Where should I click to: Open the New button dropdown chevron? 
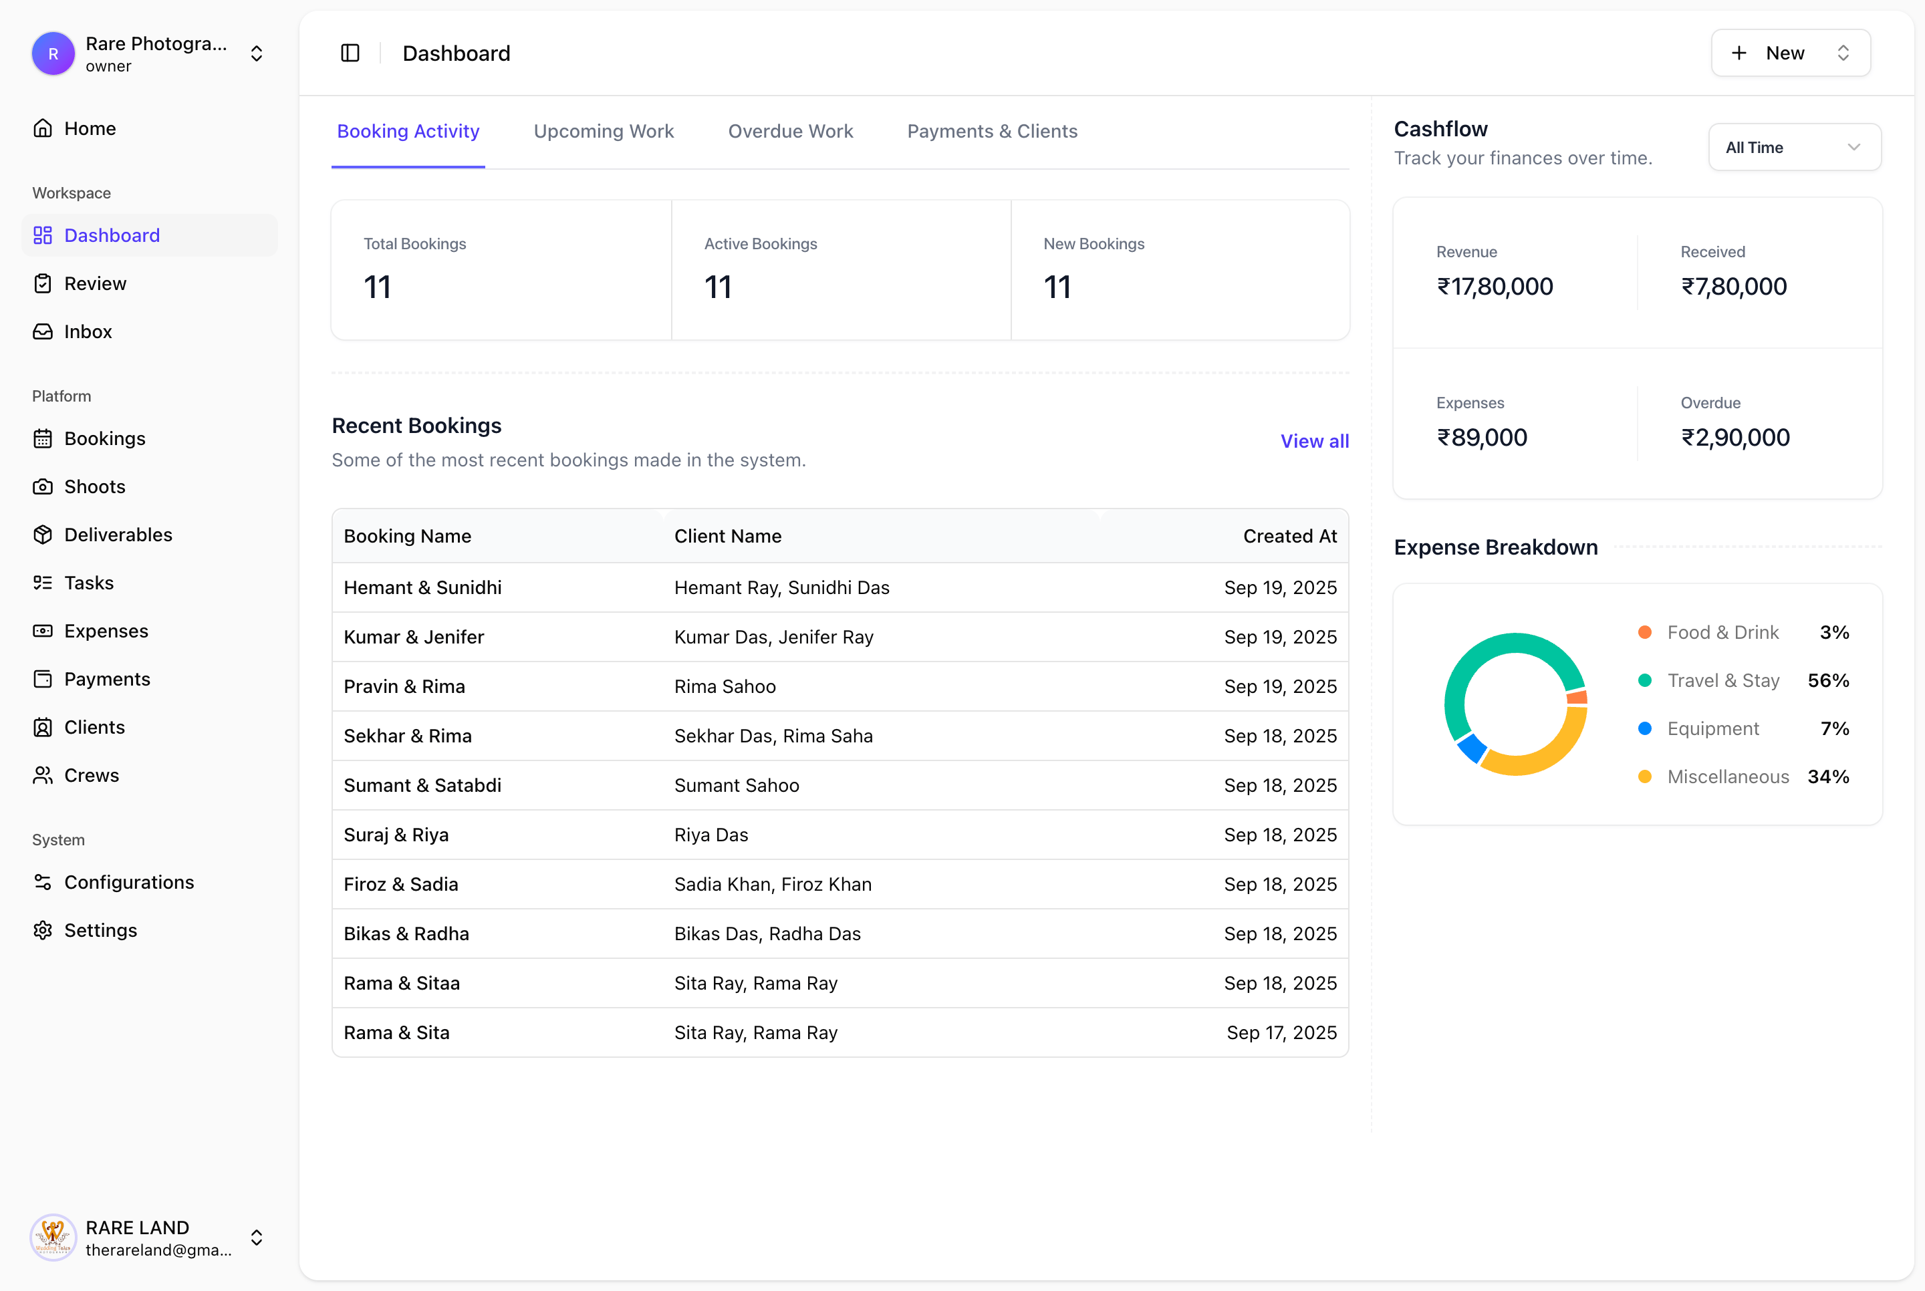click(x=1843, y=53)
